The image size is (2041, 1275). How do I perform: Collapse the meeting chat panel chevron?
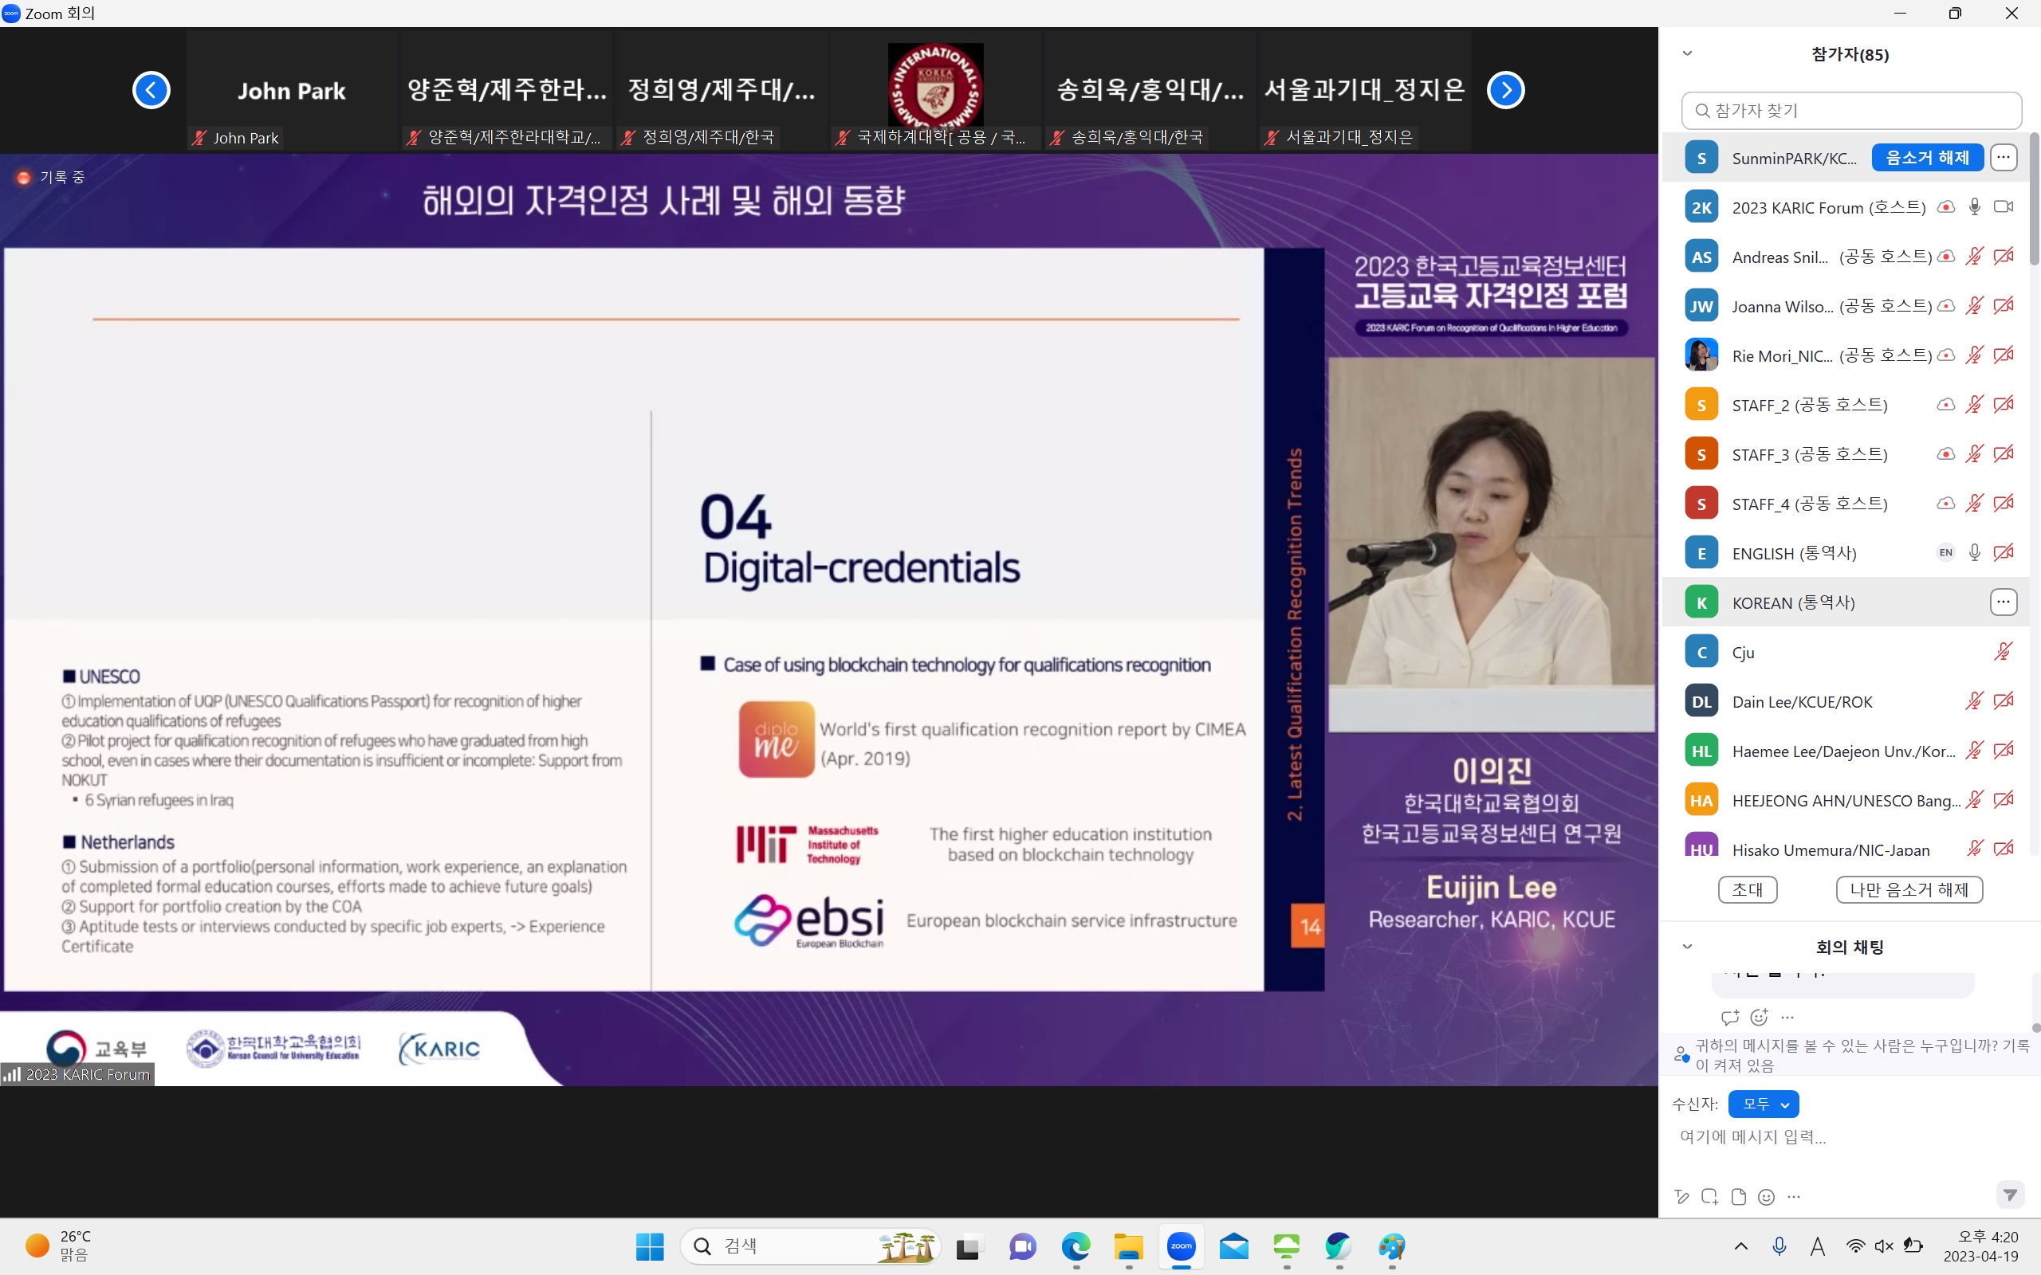[x=1688, y=946]
